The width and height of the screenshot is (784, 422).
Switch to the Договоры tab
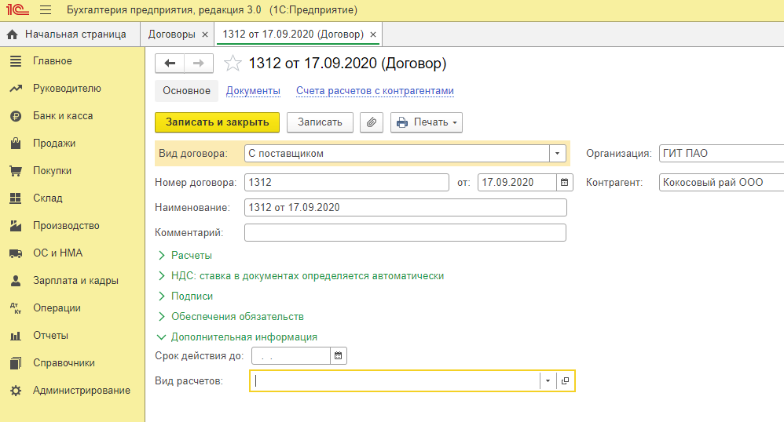(x=171, y=35)
